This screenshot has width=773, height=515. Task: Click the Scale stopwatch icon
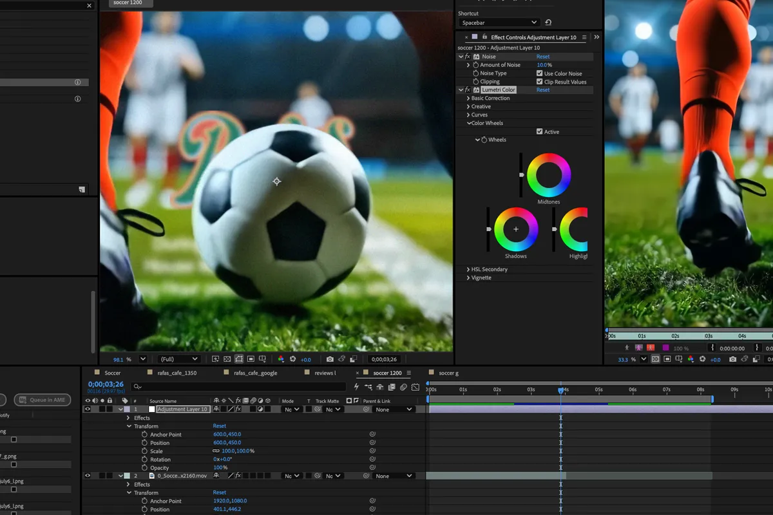click(x=145, y=451)
